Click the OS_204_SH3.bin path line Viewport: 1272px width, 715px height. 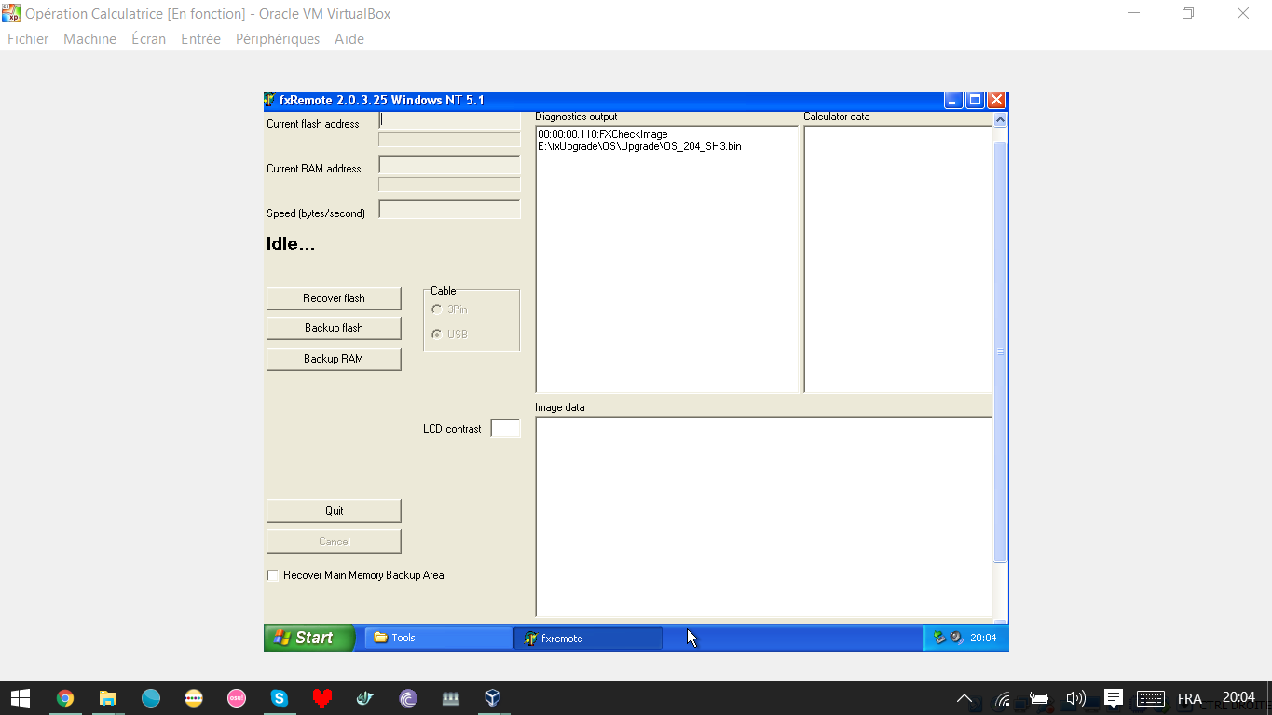tap(639, 146)
